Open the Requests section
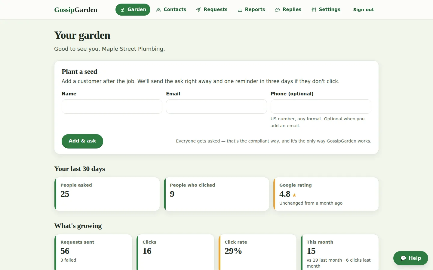This screenshot has height=270, width=433. coord(212,10)
